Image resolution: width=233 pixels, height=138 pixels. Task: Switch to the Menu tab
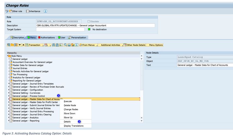(32, 38)
